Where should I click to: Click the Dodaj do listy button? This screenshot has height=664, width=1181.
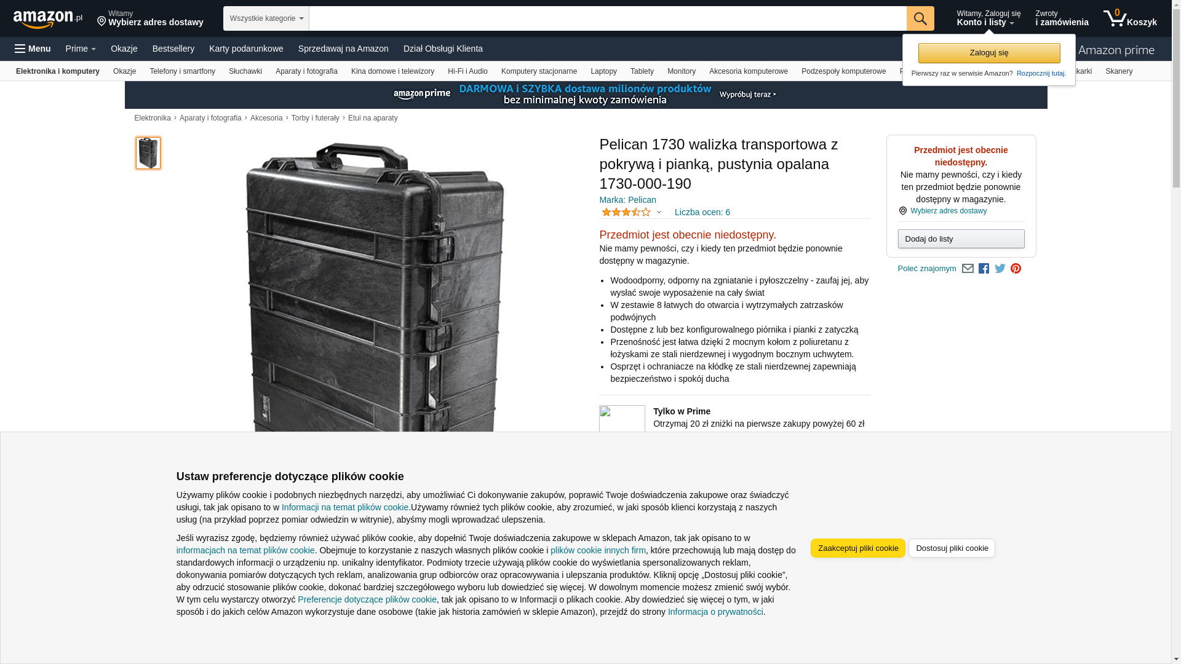click(x=961, y=239)
